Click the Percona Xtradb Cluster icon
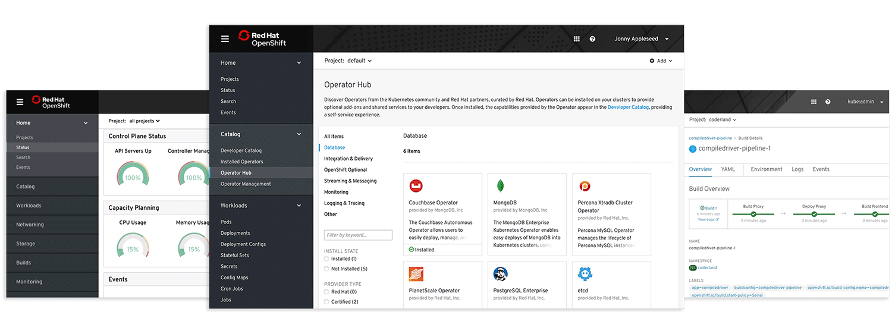Screen dimensions: 892x331 click(x=585, y=186)
